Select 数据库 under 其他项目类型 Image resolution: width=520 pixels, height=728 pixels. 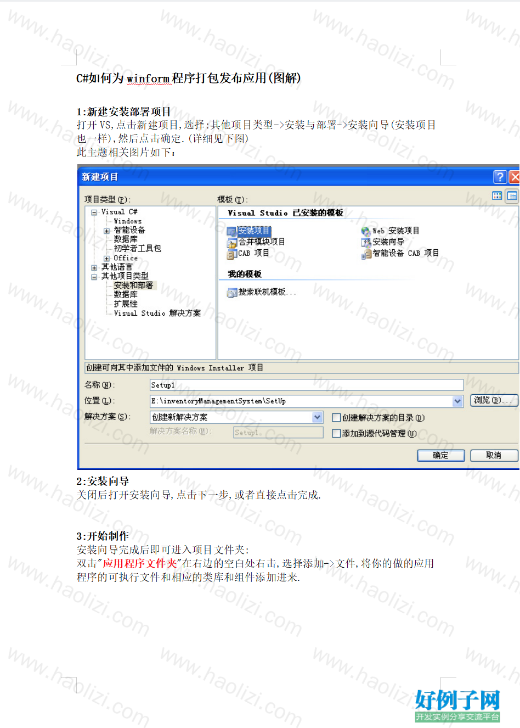pyautogui.click(x=126, y=295)
